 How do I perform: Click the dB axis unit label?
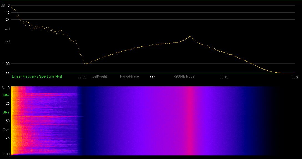click(x=3, y=5)
